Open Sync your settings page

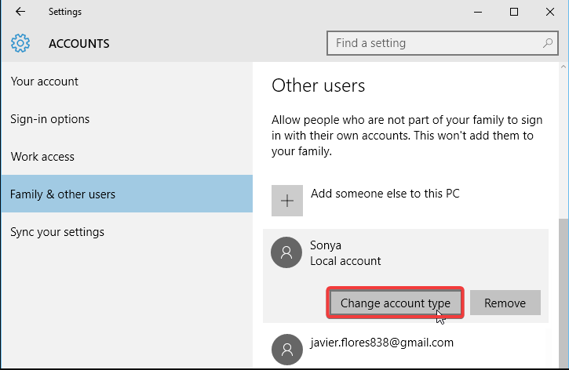coord(57,232)
